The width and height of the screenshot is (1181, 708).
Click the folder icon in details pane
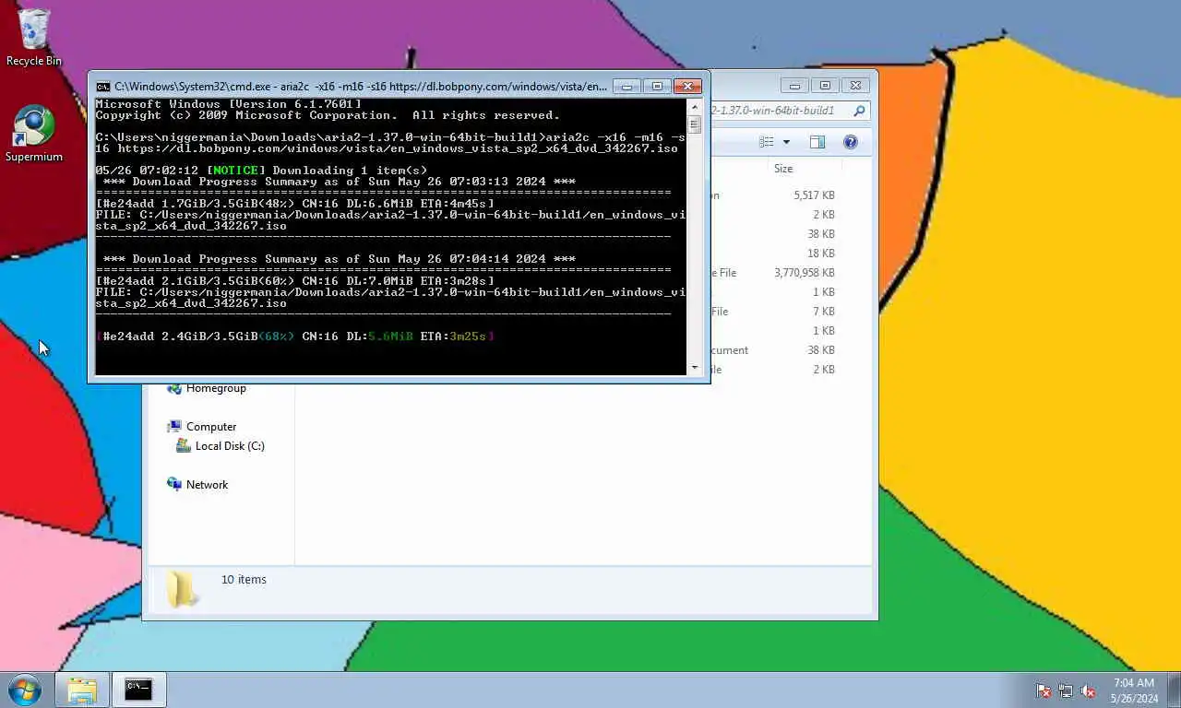click(181, 588)
